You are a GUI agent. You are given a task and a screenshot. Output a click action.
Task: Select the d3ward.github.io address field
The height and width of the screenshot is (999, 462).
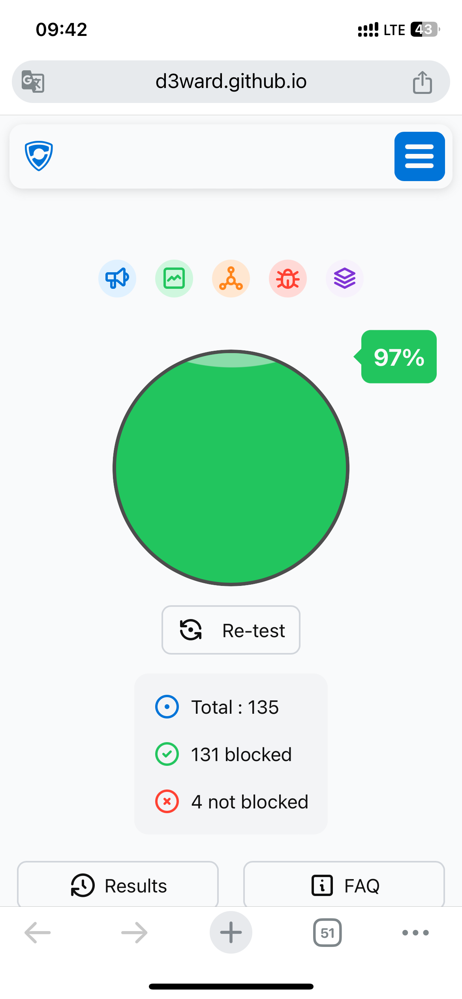(x=231, y=82)
